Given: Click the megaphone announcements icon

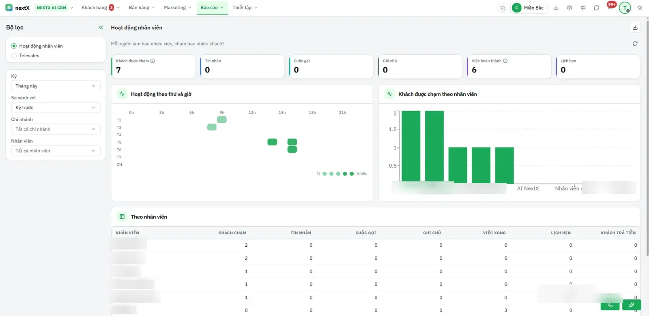Looking at the screenshot, I should (583, 8).
